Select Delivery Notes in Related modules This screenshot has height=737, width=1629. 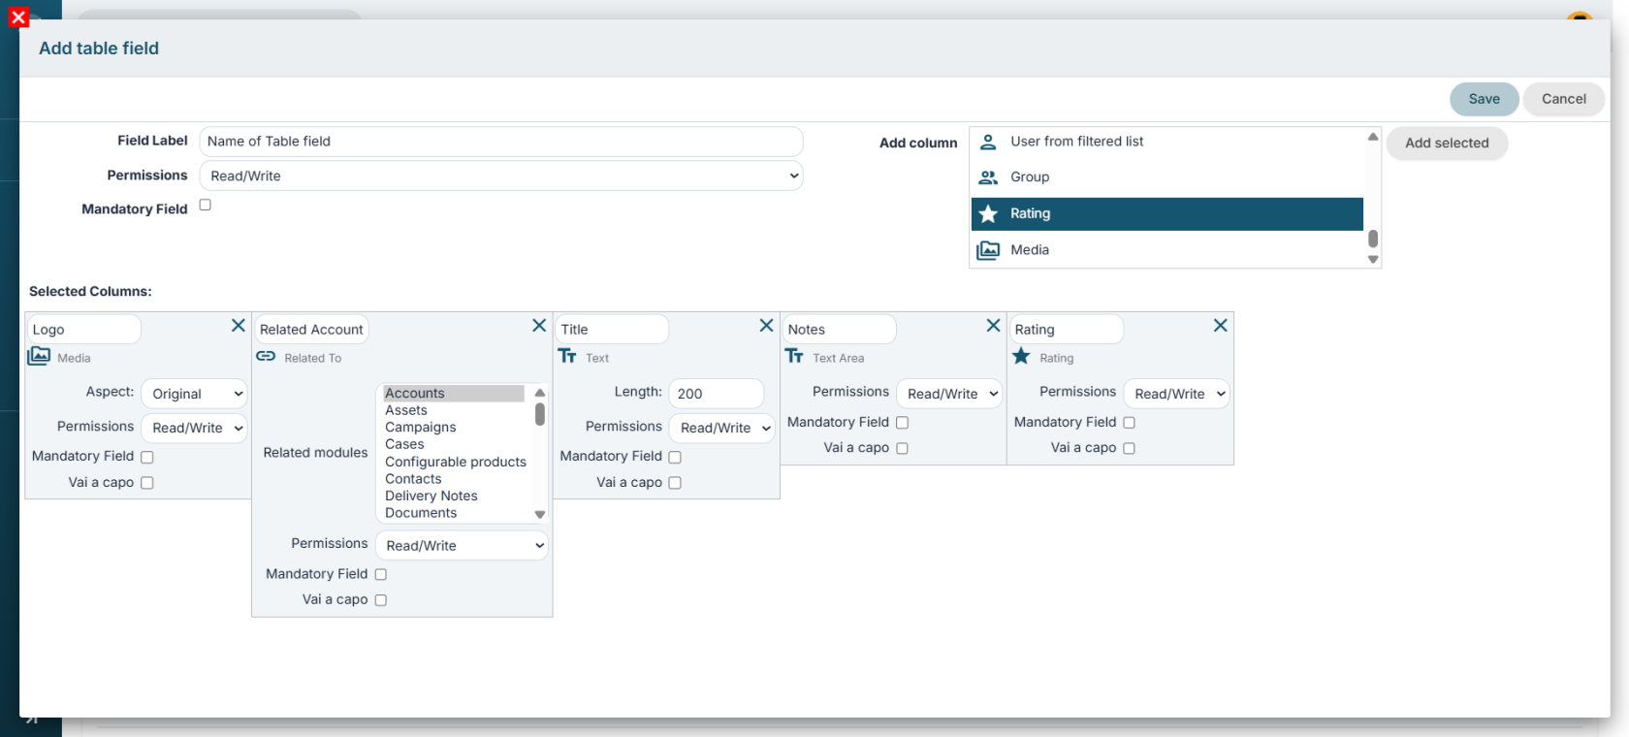pos(453,496)
